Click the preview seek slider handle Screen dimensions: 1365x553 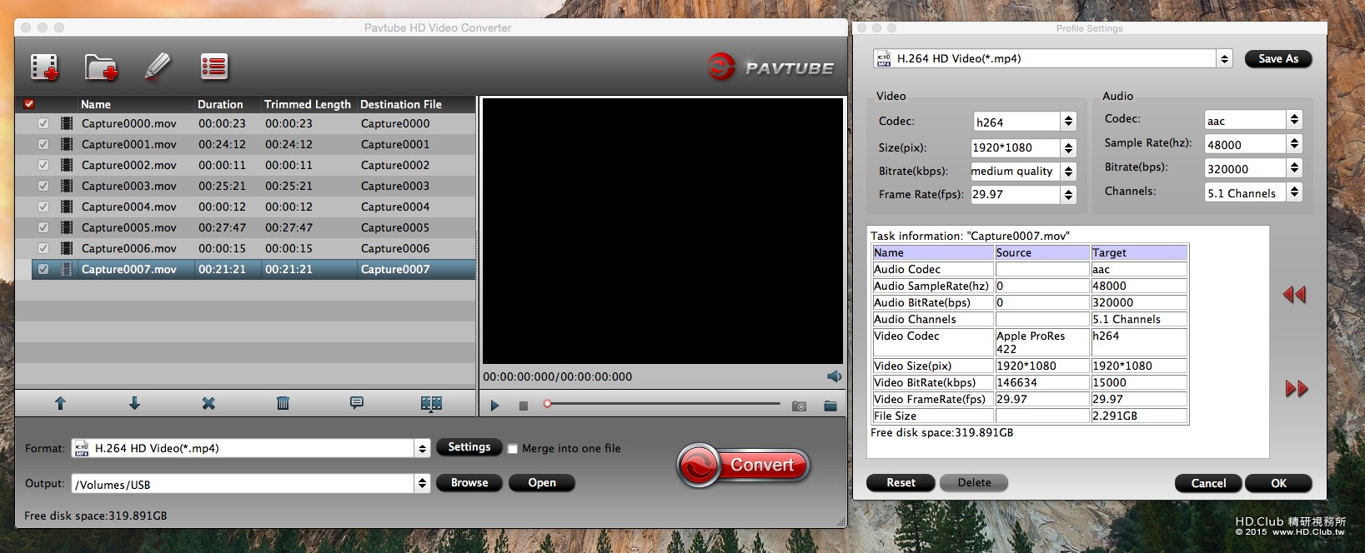pyautogui.click(x=547, y=404)
